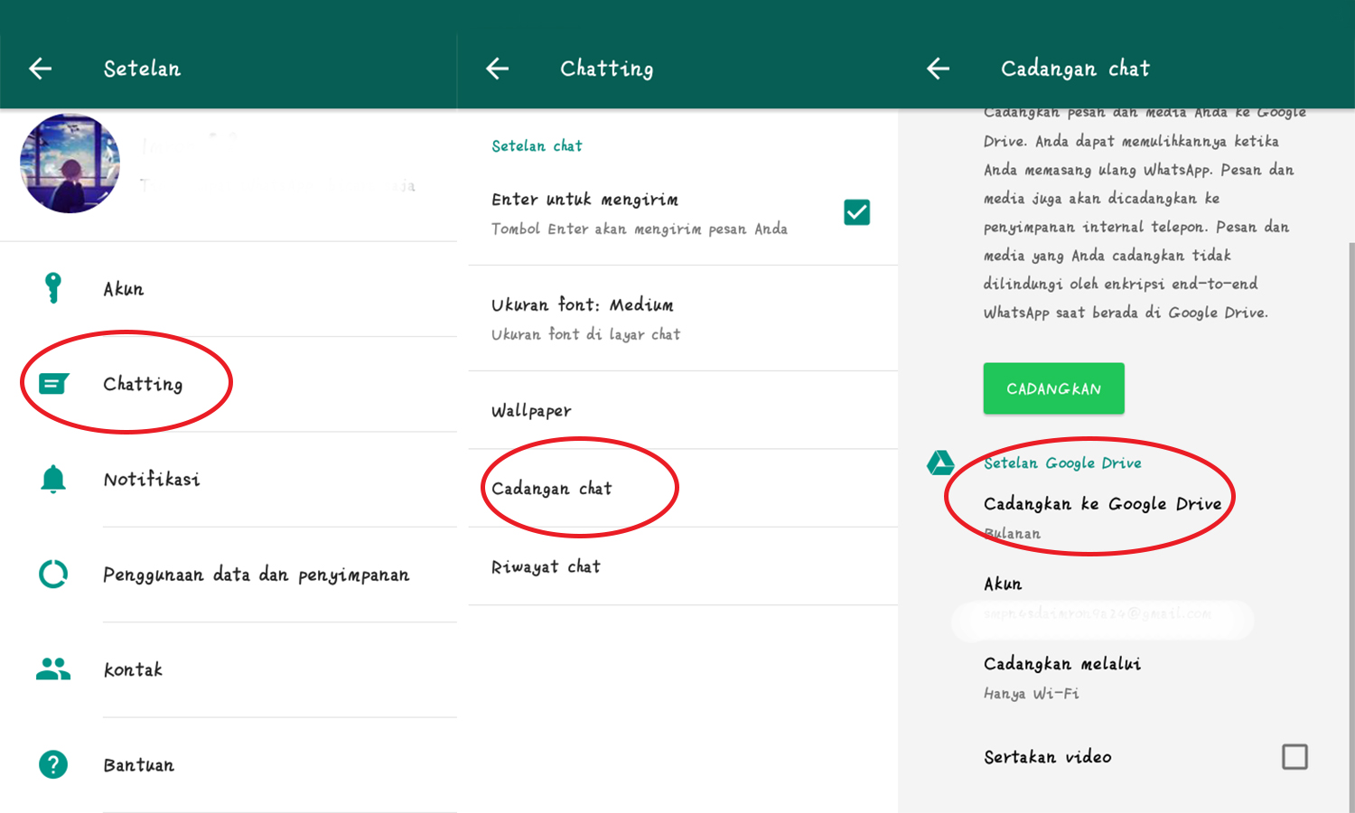The height and width of the screenshot is (813, 1355).
Task: Click the Setelan title in header
Action: (142, 69)
